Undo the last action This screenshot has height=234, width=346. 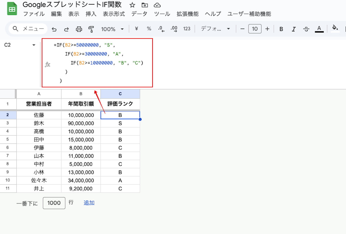[54, 29]
